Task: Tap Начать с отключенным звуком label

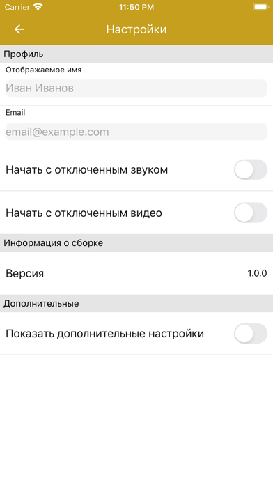Action: coord(87,170)
